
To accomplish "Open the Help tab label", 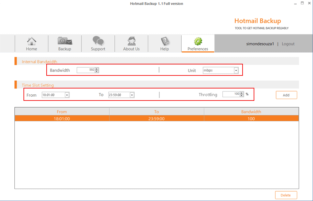I will point(164,49).
